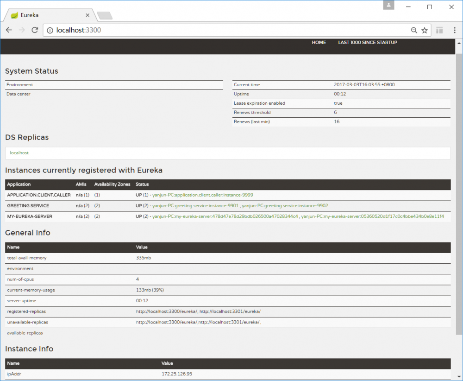Click the Data center label
Image resolution: width=463 pixels, height=381 pixels.
click(x=19, y=94)
